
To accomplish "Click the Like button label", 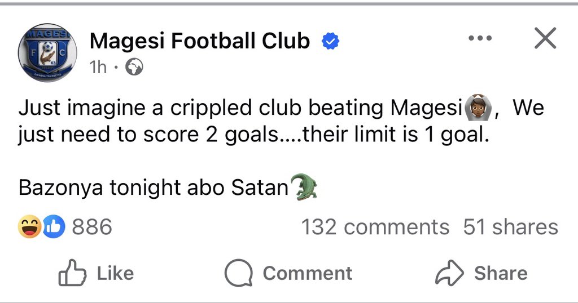I will point(115,273).
